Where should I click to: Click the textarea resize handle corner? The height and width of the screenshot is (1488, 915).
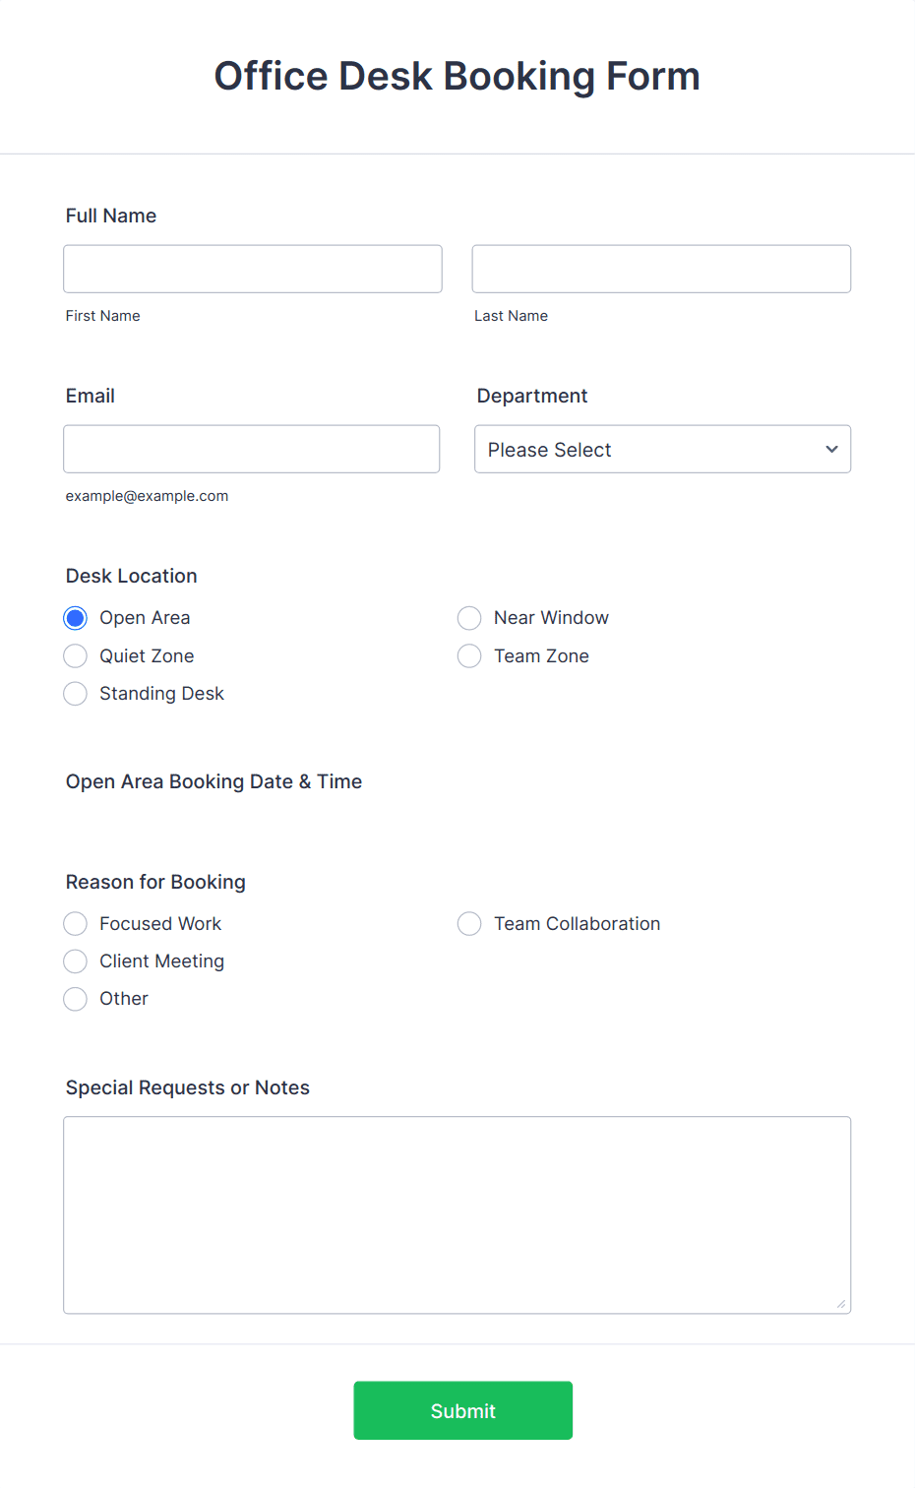tap(841, 1304)
